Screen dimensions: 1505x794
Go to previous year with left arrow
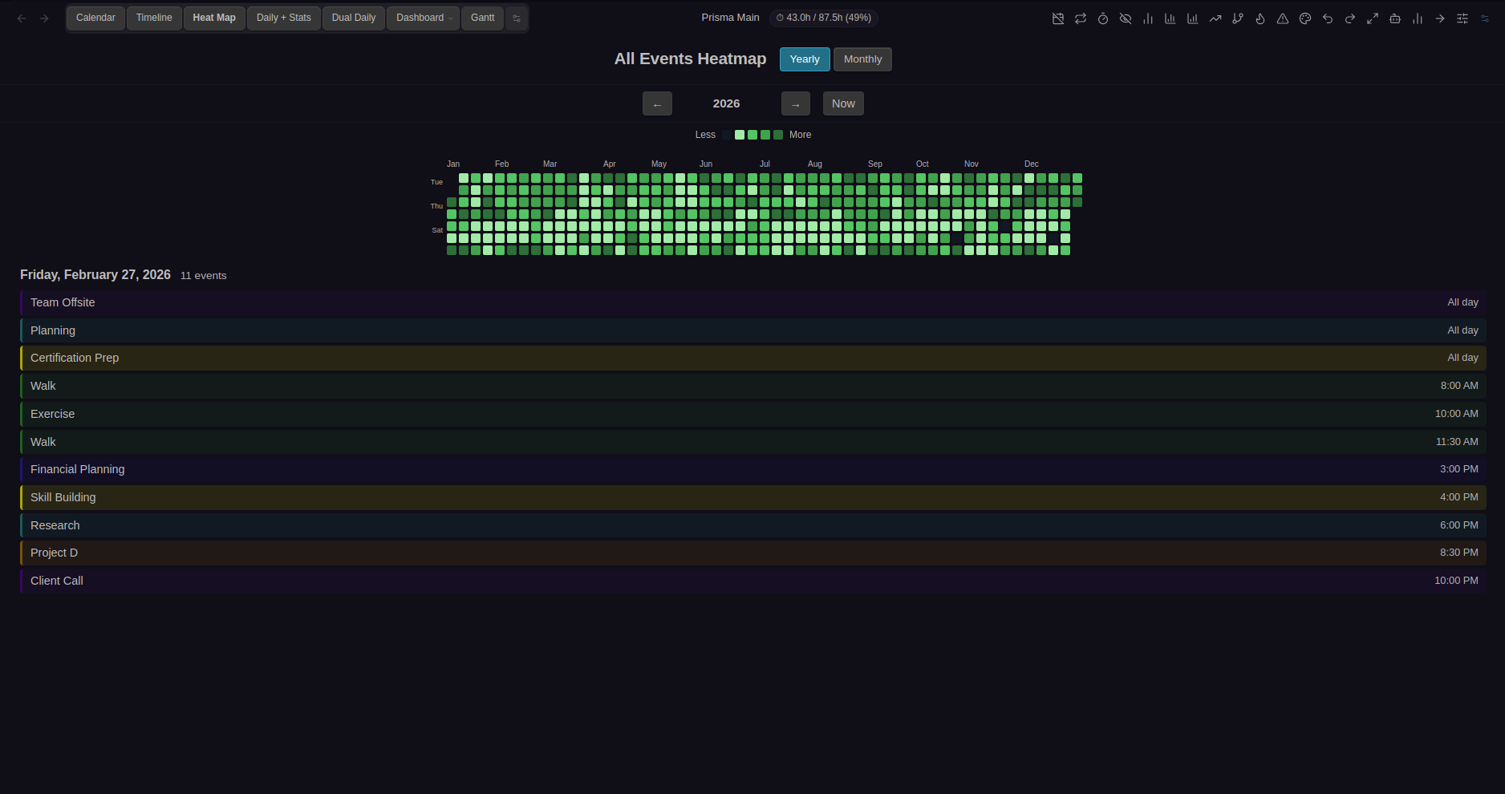[657, 103]
